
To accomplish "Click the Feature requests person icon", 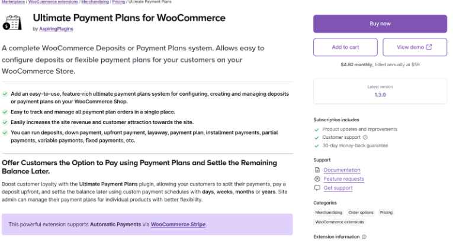I will (317, 179).
